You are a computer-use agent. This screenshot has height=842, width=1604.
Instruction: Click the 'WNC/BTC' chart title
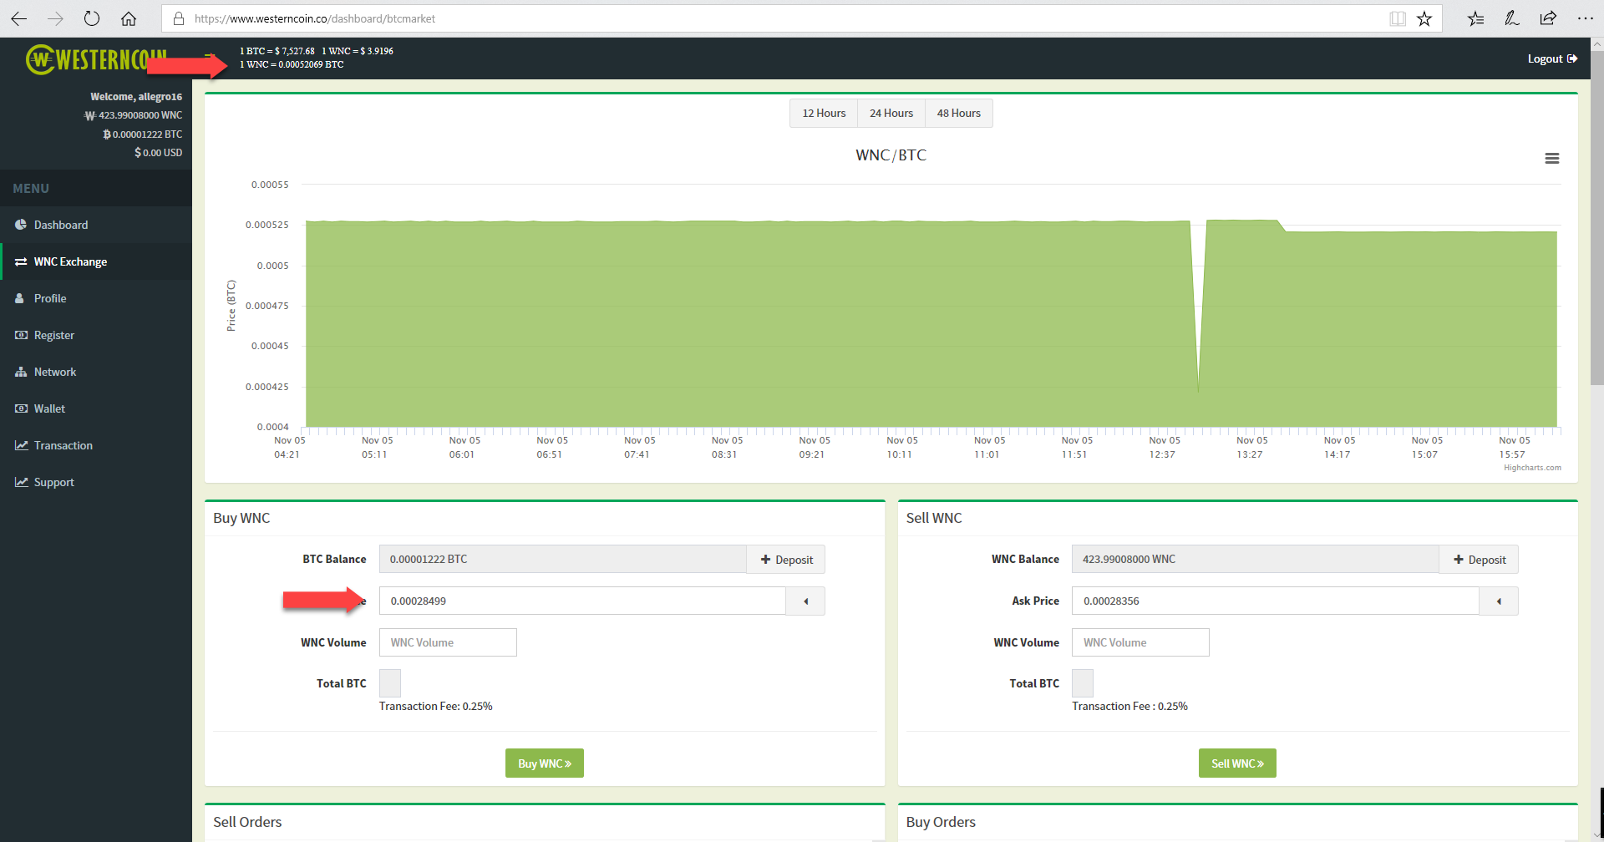[x=891, y=155]
